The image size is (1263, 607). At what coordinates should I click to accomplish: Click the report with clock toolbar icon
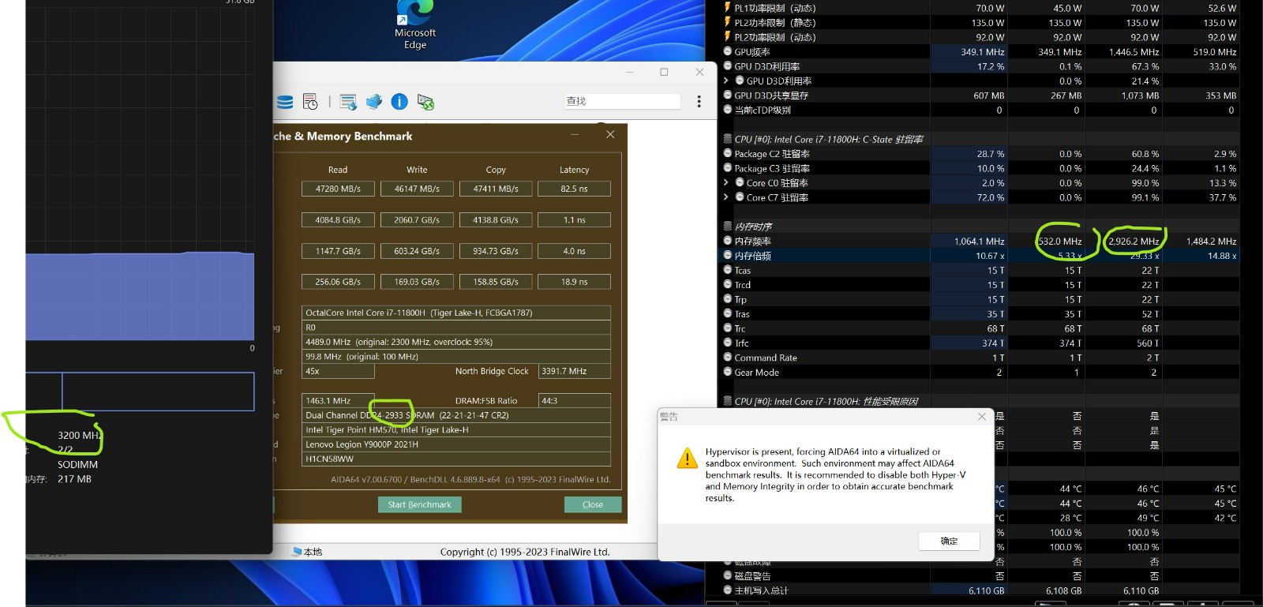(310, 102)
